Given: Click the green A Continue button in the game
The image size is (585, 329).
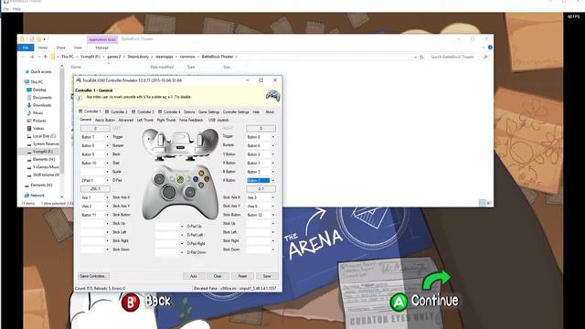Looking at the screenshot, I should tap(424, 301).
